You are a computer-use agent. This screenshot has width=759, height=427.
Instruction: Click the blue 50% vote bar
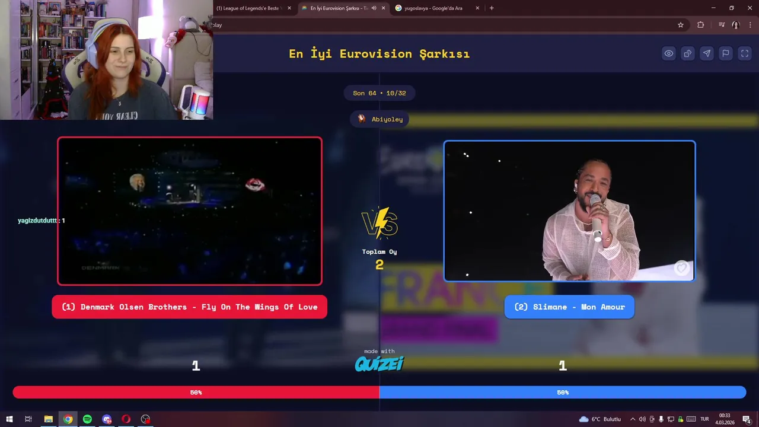tap(563, 392)
